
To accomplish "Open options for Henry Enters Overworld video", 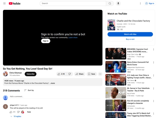I will [x=154, y=62].
